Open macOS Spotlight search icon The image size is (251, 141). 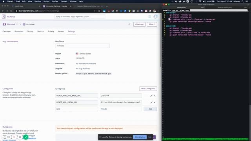243,2
